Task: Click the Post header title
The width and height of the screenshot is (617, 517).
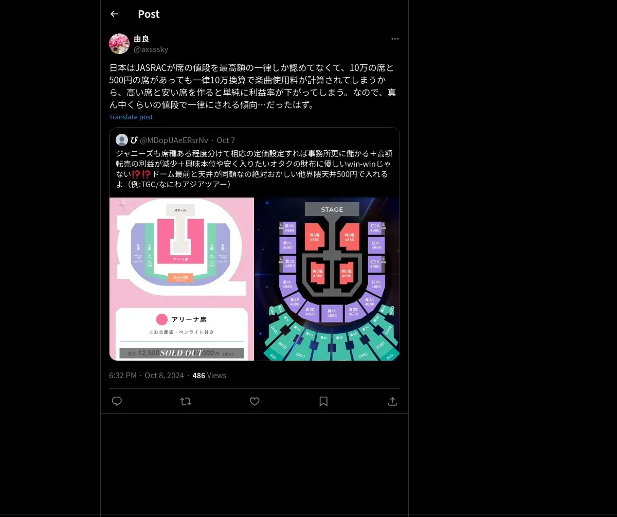Action: (x=149, y=14)
